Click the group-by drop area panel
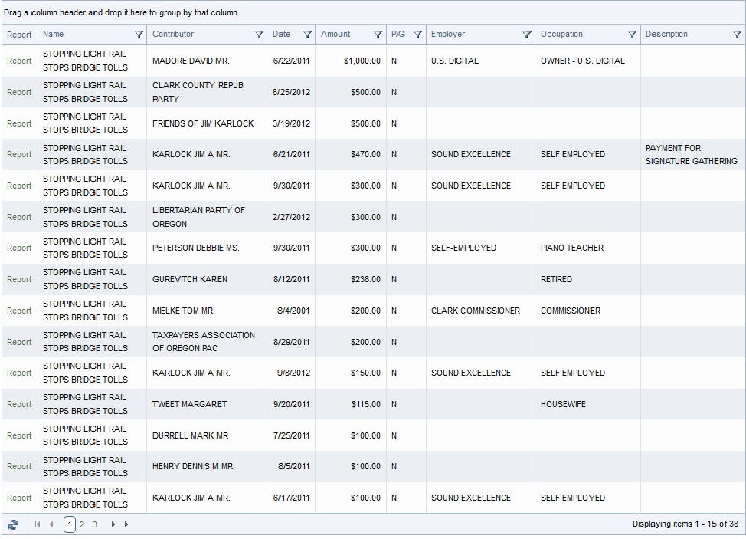The image size is (746, 539). 373,12
